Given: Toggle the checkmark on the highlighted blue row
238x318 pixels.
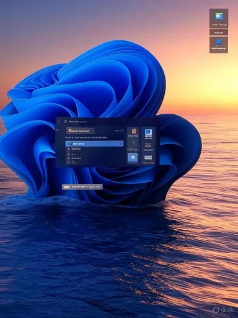Looking at the screenshot, I should click(120, 143).
